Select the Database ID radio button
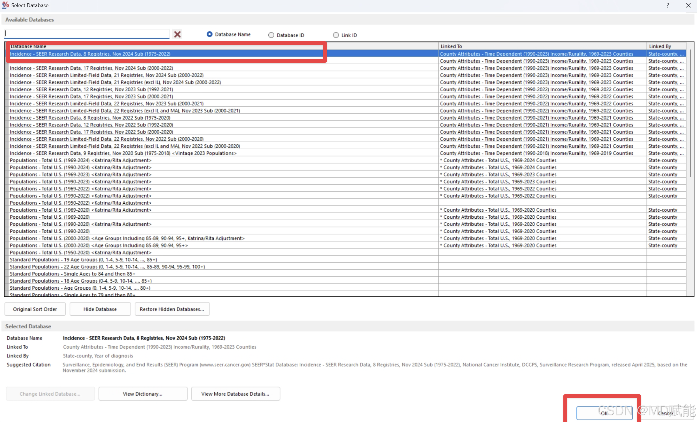The image size is (697, 422). pyautogui.click(x=271, y=35)
